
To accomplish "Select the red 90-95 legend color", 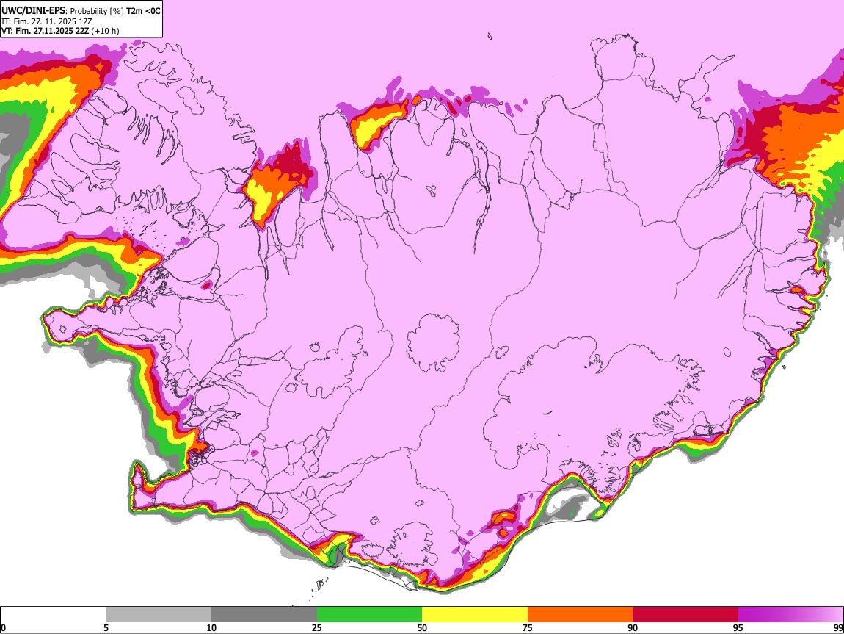I will pos(685,614).
